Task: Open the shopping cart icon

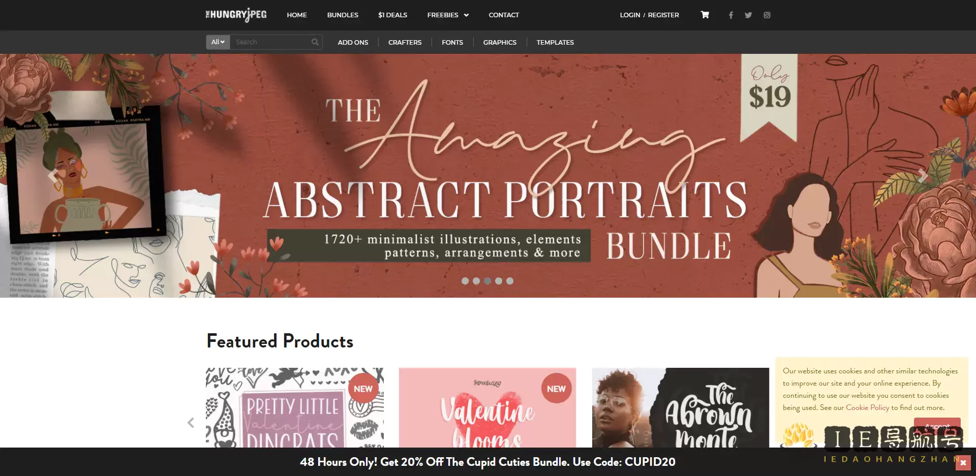Action: 705,15
